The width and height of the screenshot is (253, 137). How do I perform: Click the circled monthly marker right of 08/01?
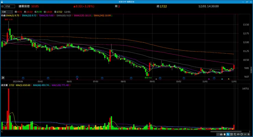coord(131,78)
